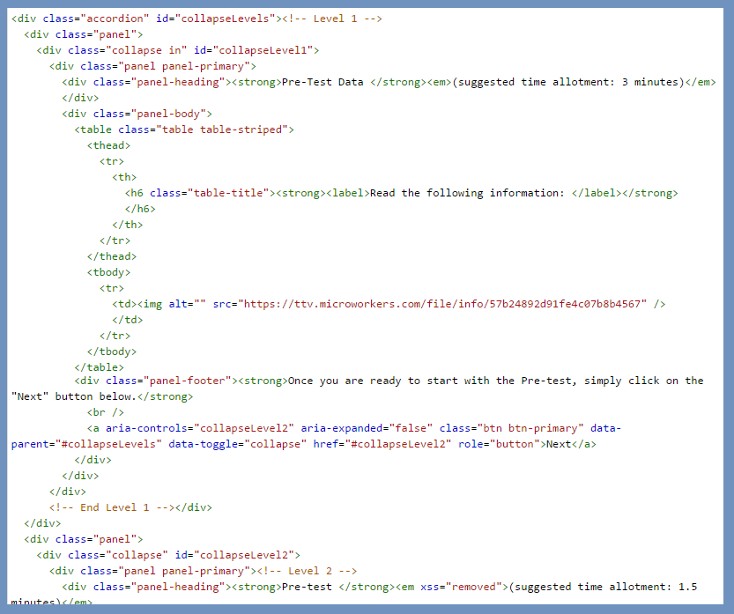734x614 pixels.
Task: Click the 'accordion' class value on line one
Action: [x=115, y=18]
